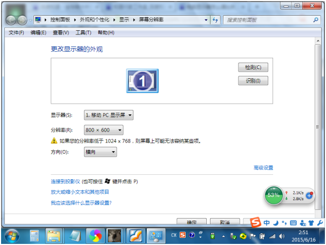Toggle the moon half-width icon on Sogou bar
Image resolution: width=326 pixels, height=245 pixels.
[276, 223]
